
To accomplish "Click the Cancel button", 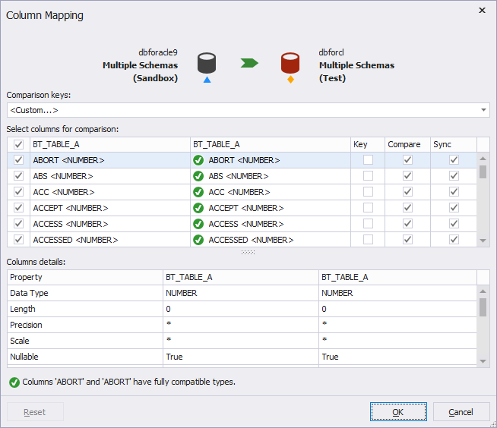I will (x=461, y=412).
